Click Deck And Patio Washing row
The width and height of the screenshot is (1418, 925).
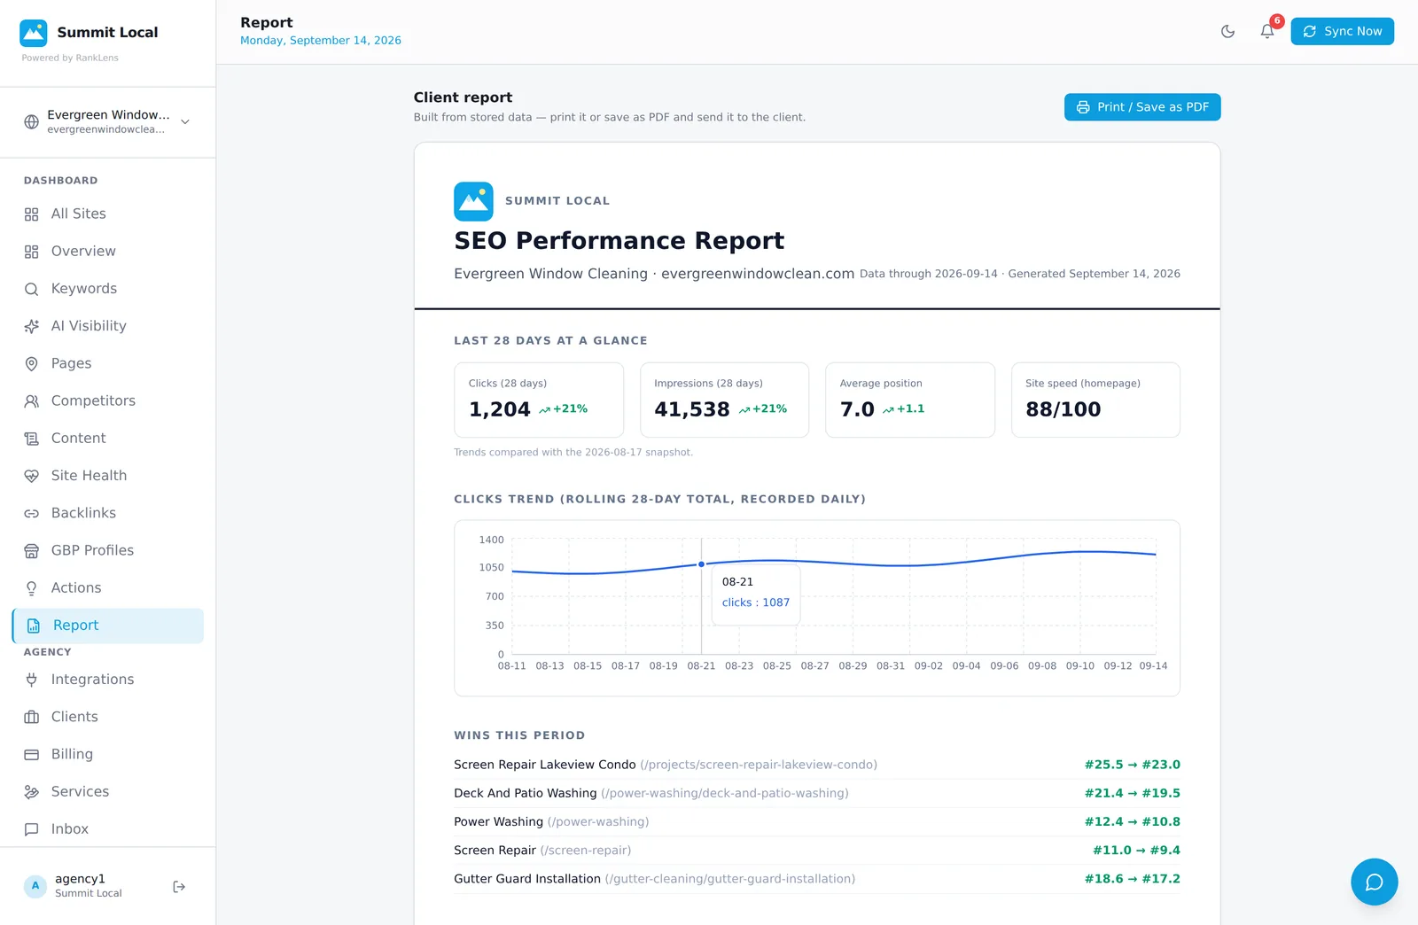(817, 793)
